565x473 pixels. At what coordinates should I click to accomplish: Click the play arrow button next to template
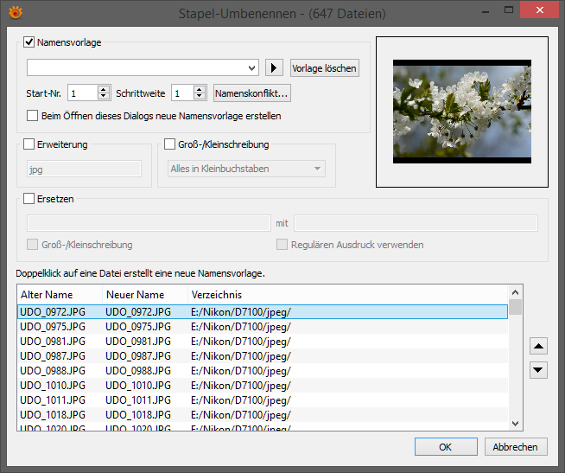[x=274, y=67]
